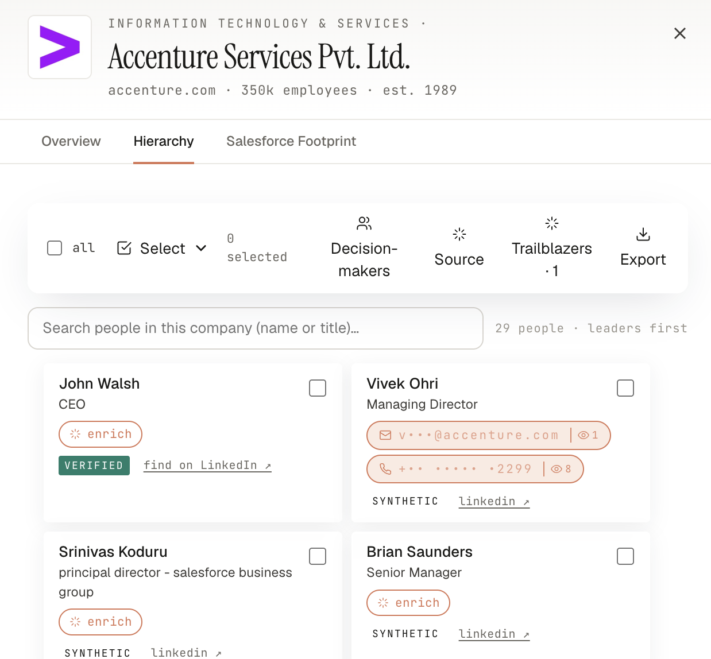Open find on LinkedIn link for John Walsh
The image size is (711, 659).
(x=207, y=466)
